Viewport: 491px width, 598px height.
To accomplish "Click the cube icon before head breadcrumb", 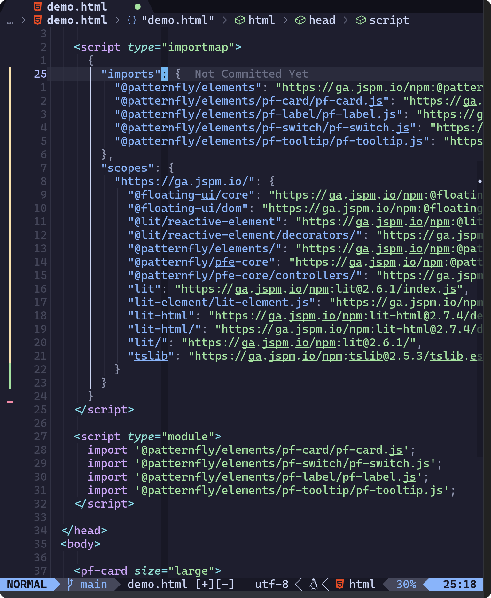I will tap(300, 20).
